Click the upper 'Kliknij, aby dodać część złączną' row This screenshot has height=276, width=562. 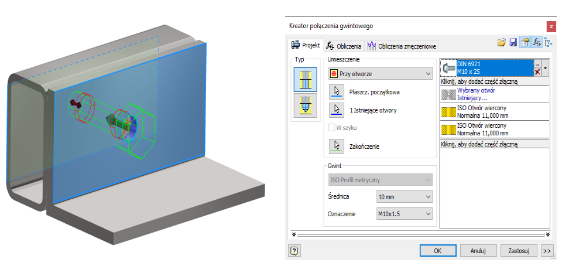pyautogui.click(x=495, y=81)
